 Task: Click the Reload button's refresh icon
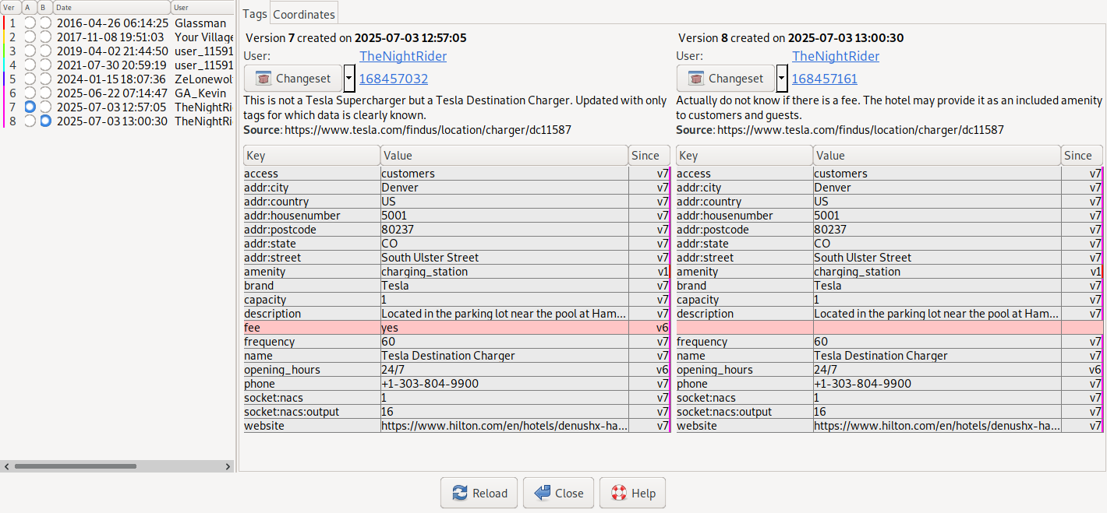pos(460,493)
